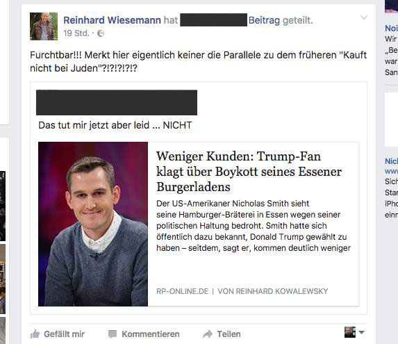Click the redacted author block in shared post

click(117, 102)
